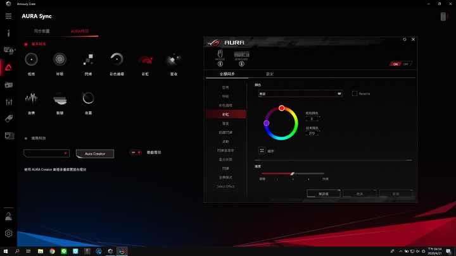Select the dark ring effect icon

pyautogui.click(x=88, y=99)
